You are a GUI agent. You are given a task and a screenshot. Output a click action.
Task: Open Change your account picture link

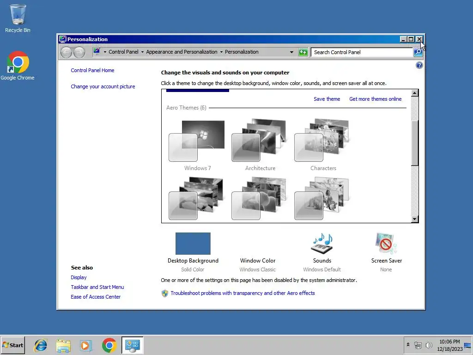click(x=103, y=86)
